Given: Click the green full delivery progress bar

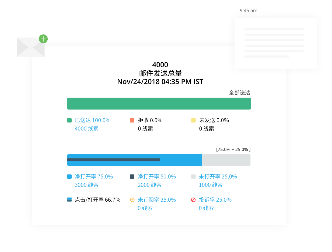Looking at the screenshot, I should point(159,103).
